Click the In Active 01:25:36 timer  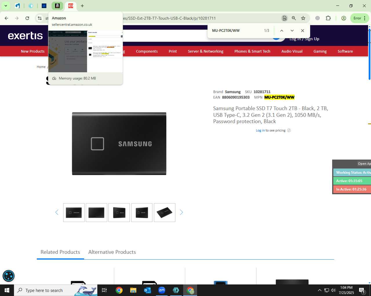[x=352, y=189]
